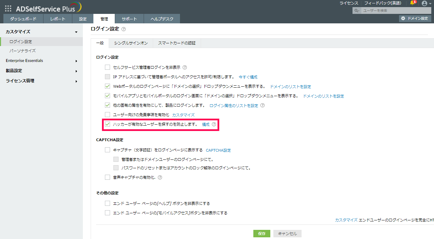Check [ヘルプ]ボタンを非表示にする checkbox
The image size is (434, 239).
[x=108, y=203]
